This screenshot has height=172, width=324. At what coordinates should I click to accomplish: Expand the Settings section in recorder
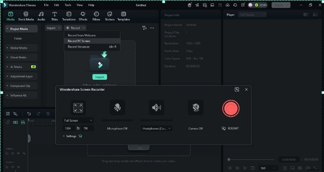[x=70, y=136]
